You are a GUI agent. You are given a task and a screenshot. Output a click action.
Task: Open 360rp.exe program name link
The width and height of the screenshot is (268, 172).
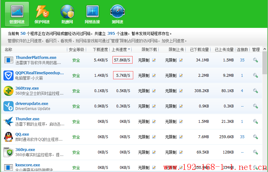25,149
